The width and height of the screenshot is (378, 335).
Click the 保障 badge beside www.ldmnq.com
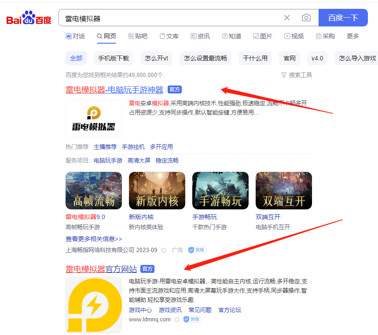point(192,319)
